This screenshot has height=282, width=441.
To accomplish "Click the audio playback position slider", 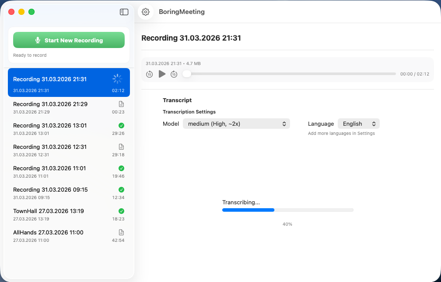I will [x=290, y=74].
